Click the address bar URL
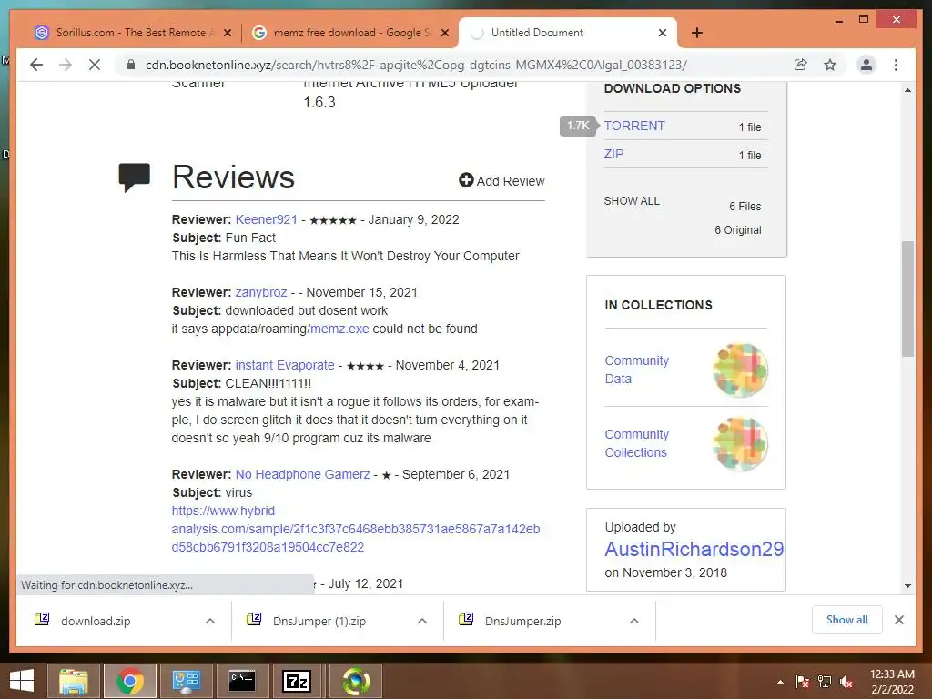 click(x=416, y=65)
